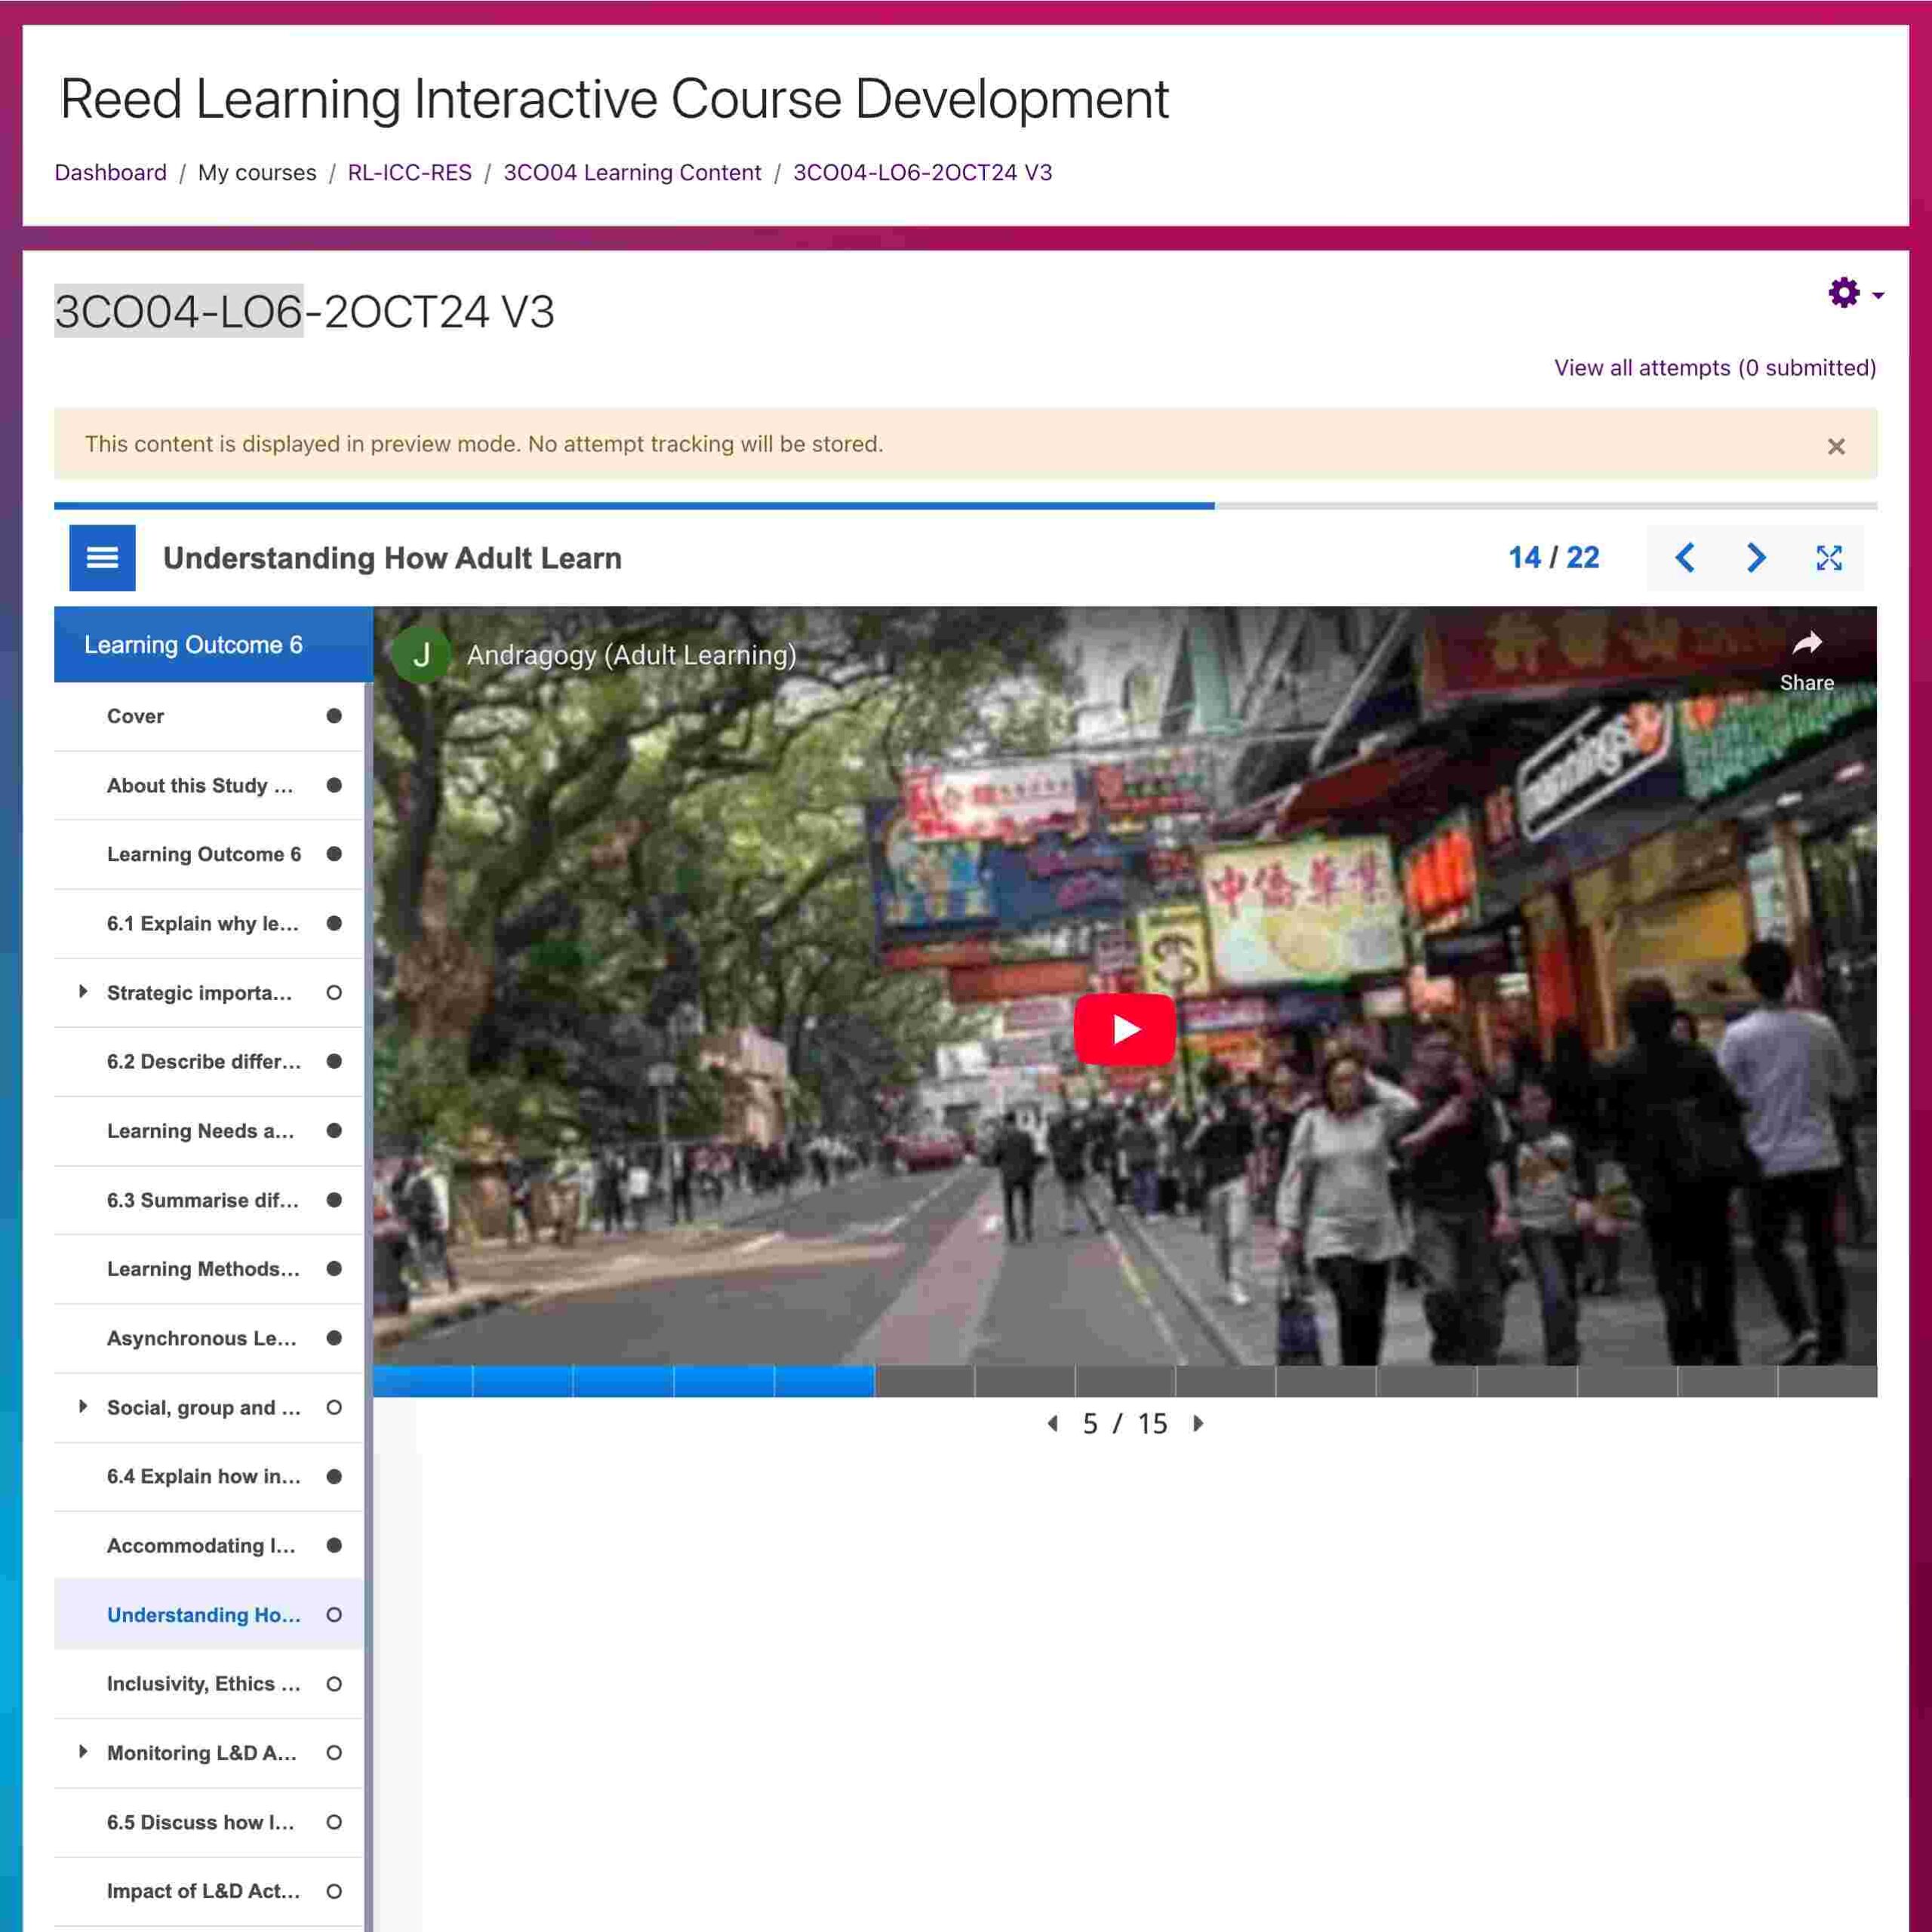
Task: Expand the Social, group and chapter
Action: (83, 1407)
